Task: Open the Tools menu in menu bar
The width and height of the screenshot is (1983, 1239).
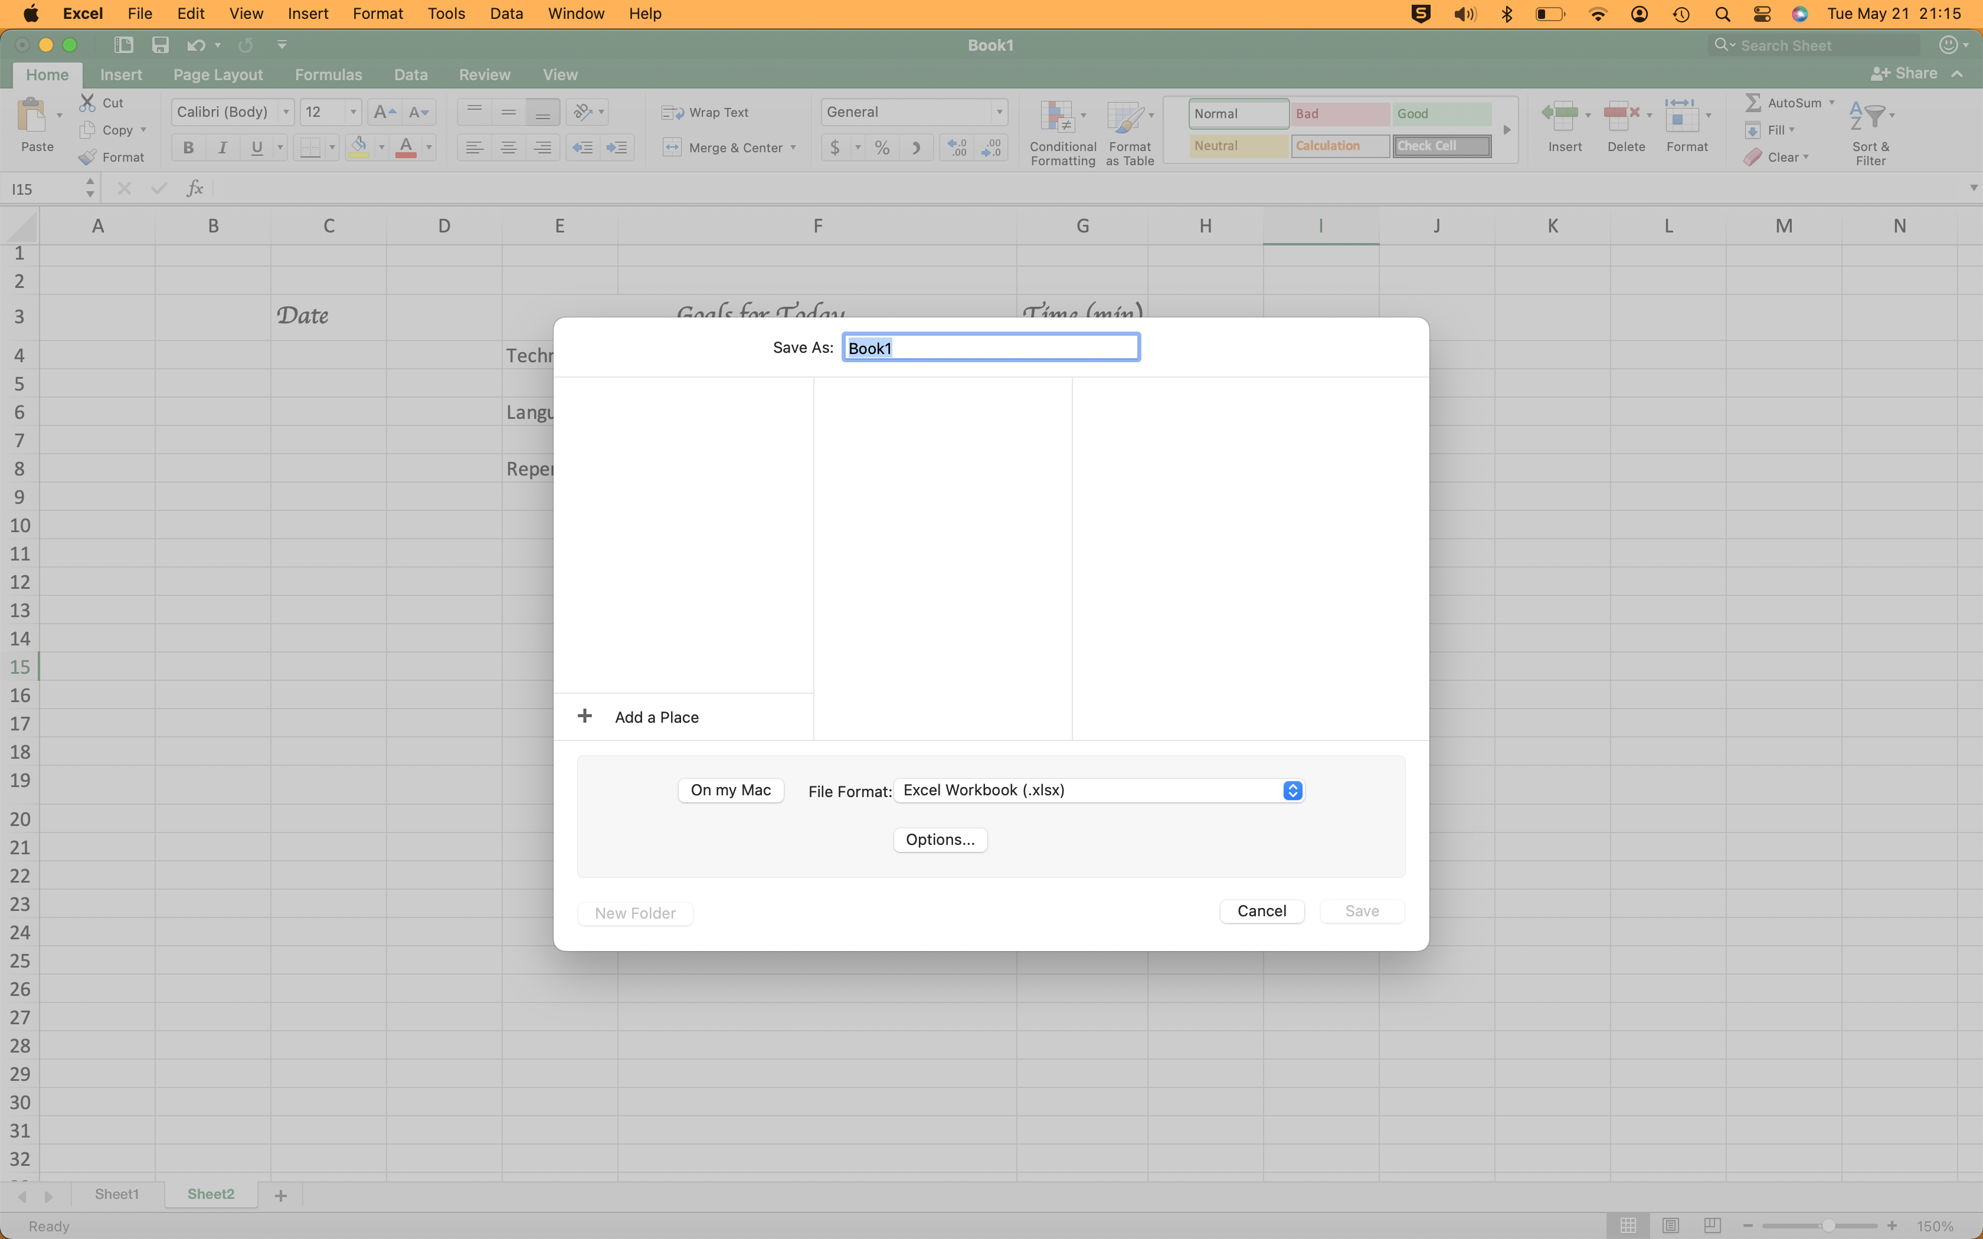Action: (x=446, y=14)
